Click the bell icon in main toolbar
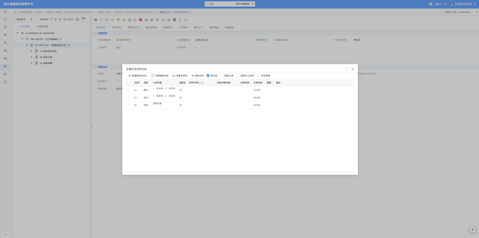This screenshot has width=479, height=238. pos(169,20)
